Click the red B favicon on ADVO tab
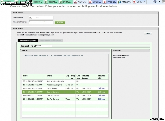Screen dimensions: 165x121 75,2
